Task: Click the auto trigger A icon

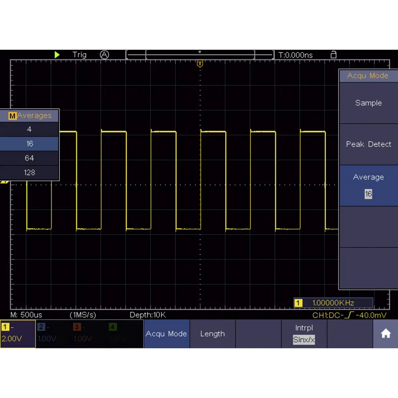Action: 104,55
